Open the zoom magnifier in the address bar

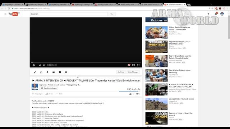pos(210,9)
